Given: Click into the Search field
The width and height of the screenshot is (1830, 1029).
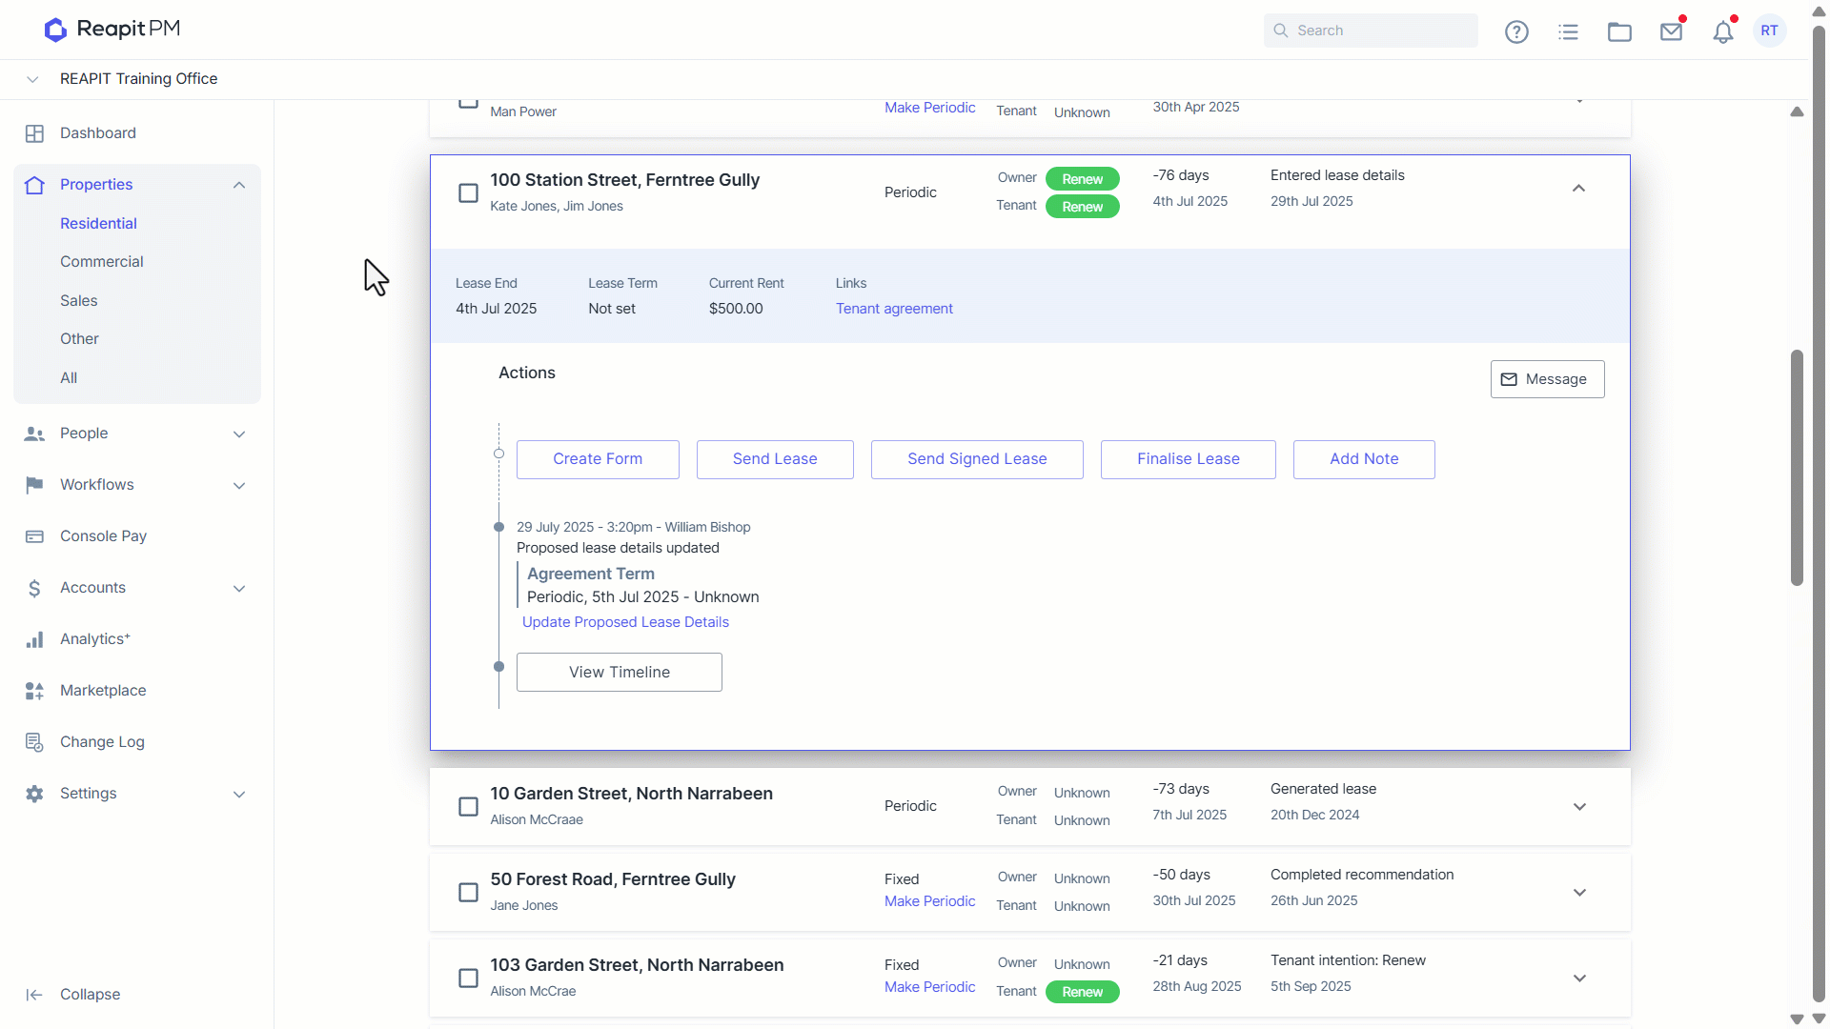Looking at the screenshot, I should pyautogui.click(x=1371, y=30).
